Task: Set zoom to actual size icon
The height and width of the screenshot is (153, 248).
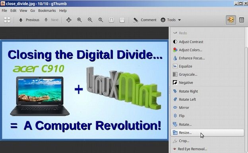Action: [101, 20]
